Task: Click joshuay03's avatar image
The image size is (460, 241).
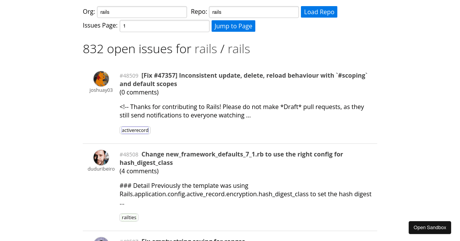Action: (101, 79)
